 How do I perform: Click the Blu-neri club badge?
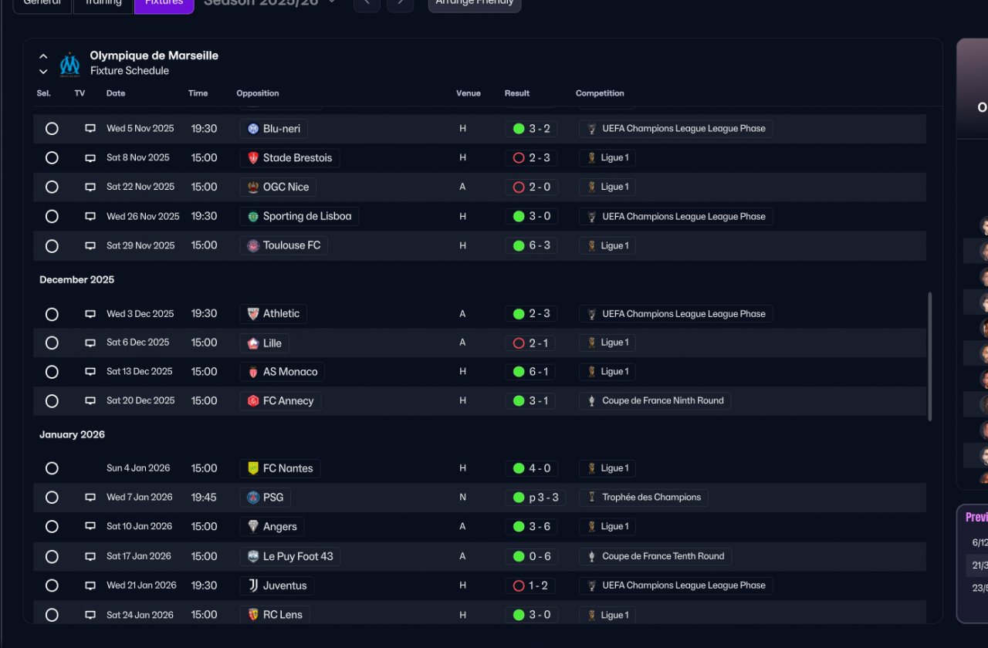[253, 129]
